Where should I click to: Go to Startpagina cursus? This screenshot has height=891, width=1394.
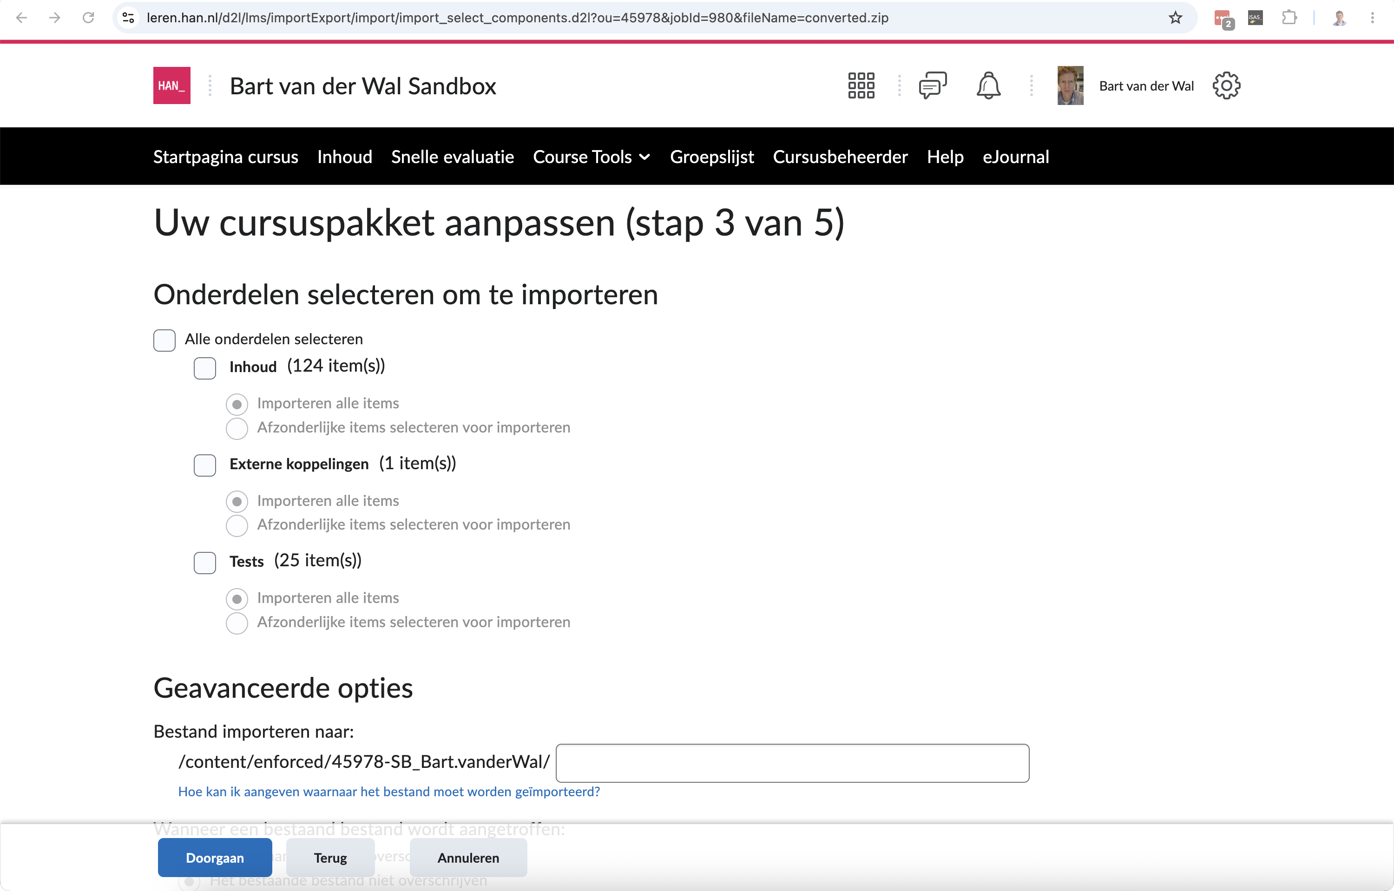(x=226, y=157)
